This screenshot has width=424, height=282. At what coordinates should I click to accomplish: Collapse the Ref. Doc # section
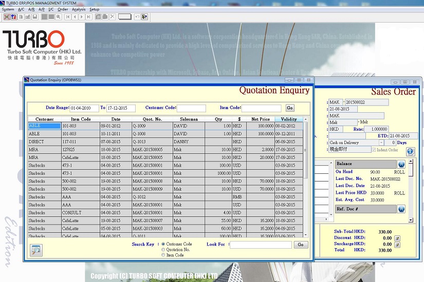(x=401, y=209)
